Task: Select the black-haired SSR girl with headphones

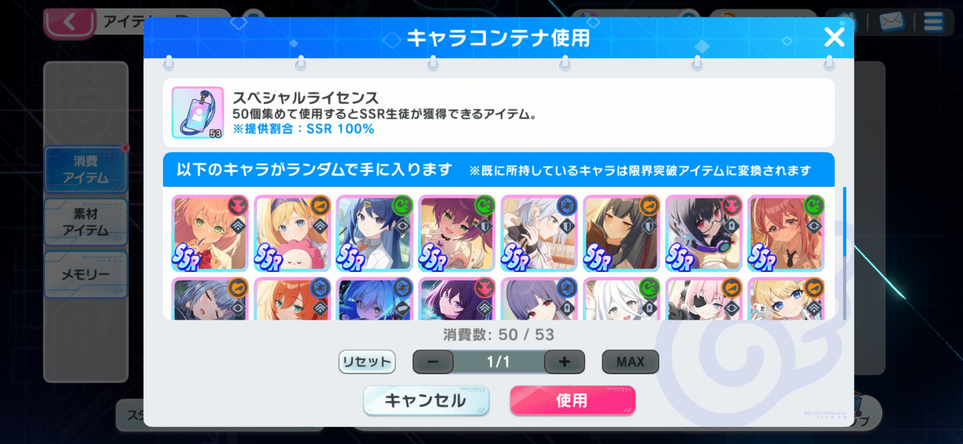Action: tap(704, 233)
